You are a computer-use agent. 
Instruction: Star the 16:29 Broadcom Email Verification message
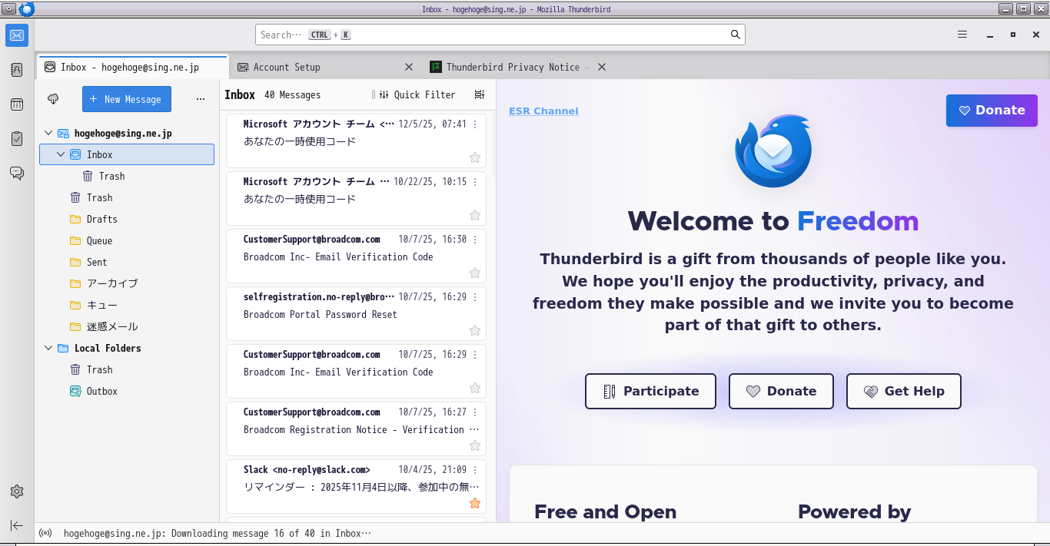pos(475,388)
